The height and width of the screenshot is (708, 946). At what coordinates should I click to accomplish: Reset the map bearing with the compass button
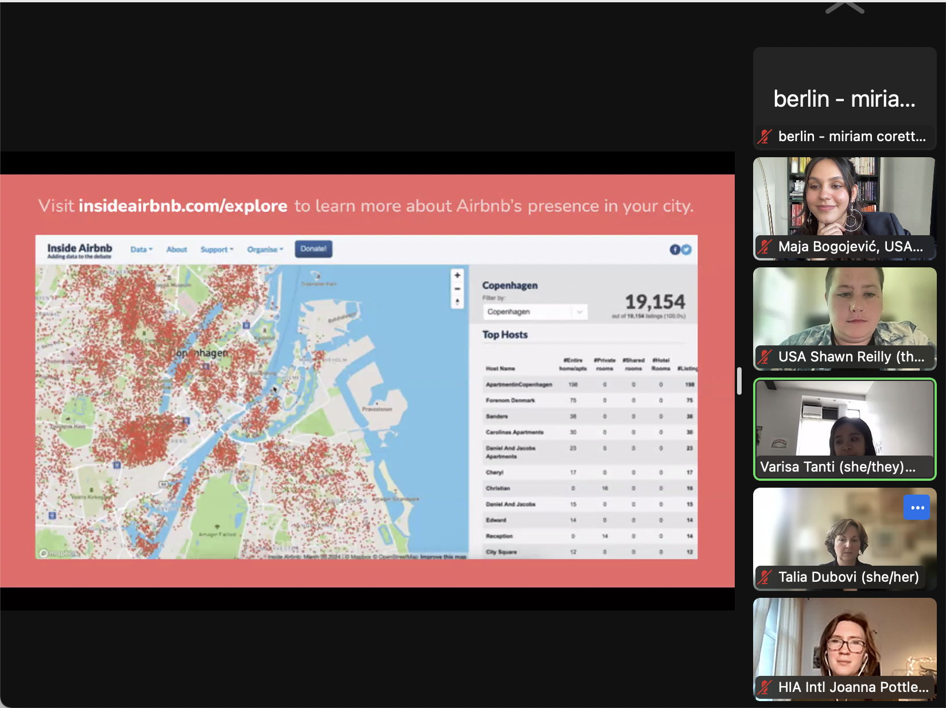pos(458,302)
